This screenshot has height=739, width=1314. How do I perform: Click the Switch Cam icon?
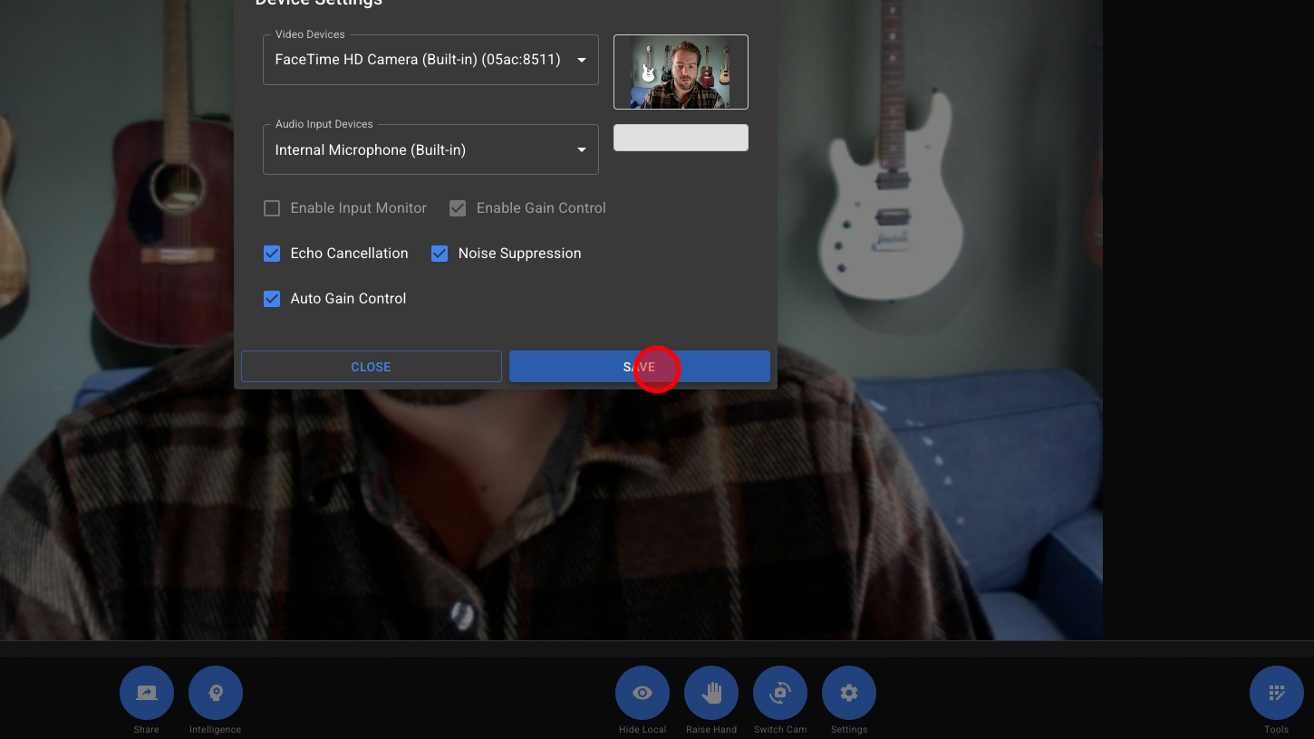(779, 693)
